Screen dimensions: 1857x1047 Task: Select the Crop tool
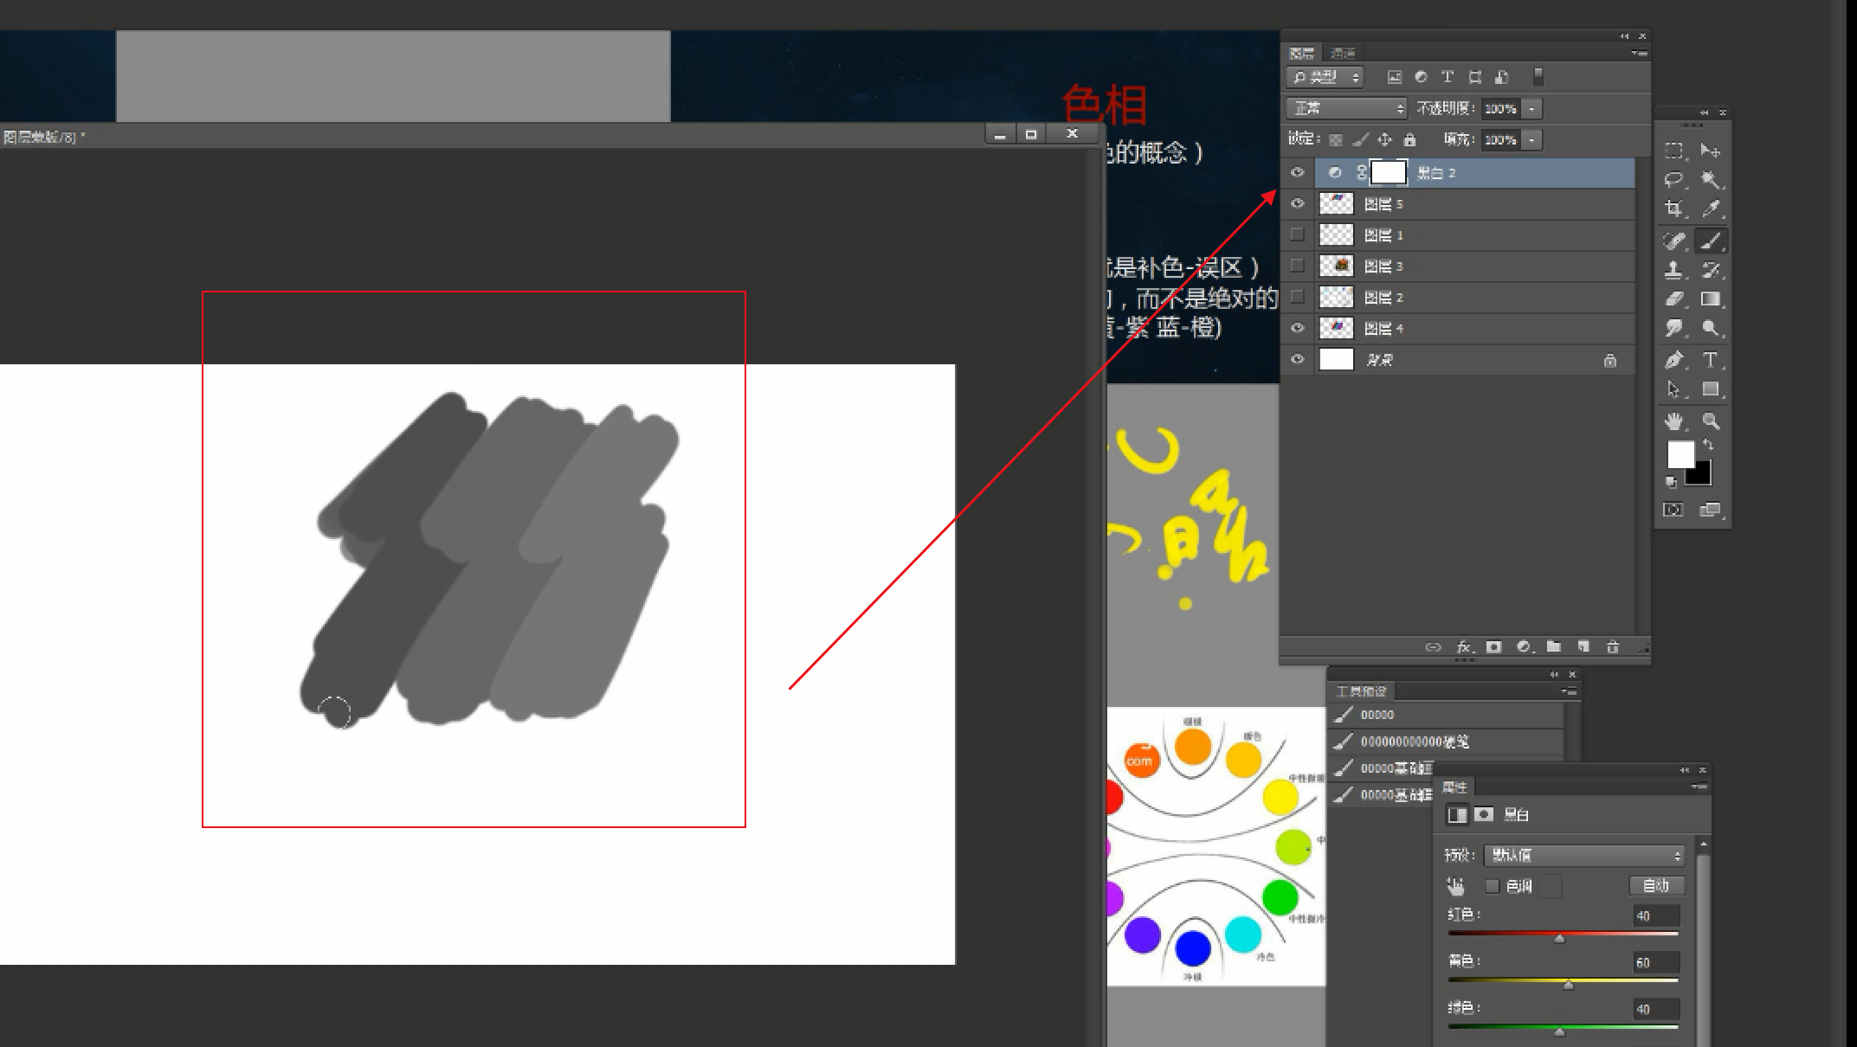pos(1673,209)
